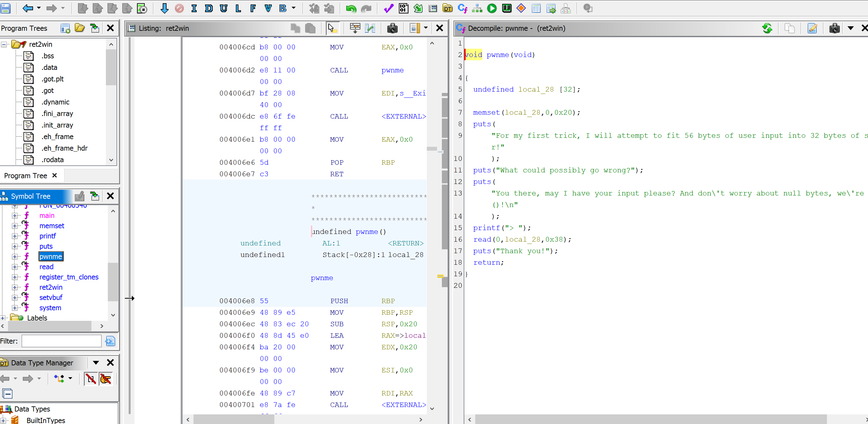Image resolution: width=868 pixels, height=424 pixels.
Task: Select .got.plt in Program Trees
Action: [x=52, y=79]
